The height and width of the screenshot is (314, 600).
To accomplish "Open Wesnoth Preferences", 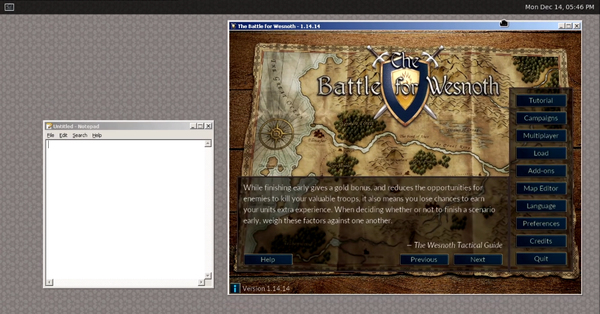I will point(541,223).
